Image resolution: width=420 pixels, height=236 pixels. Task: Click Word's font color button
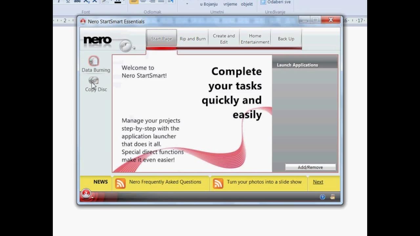click(x=118, y=2)
